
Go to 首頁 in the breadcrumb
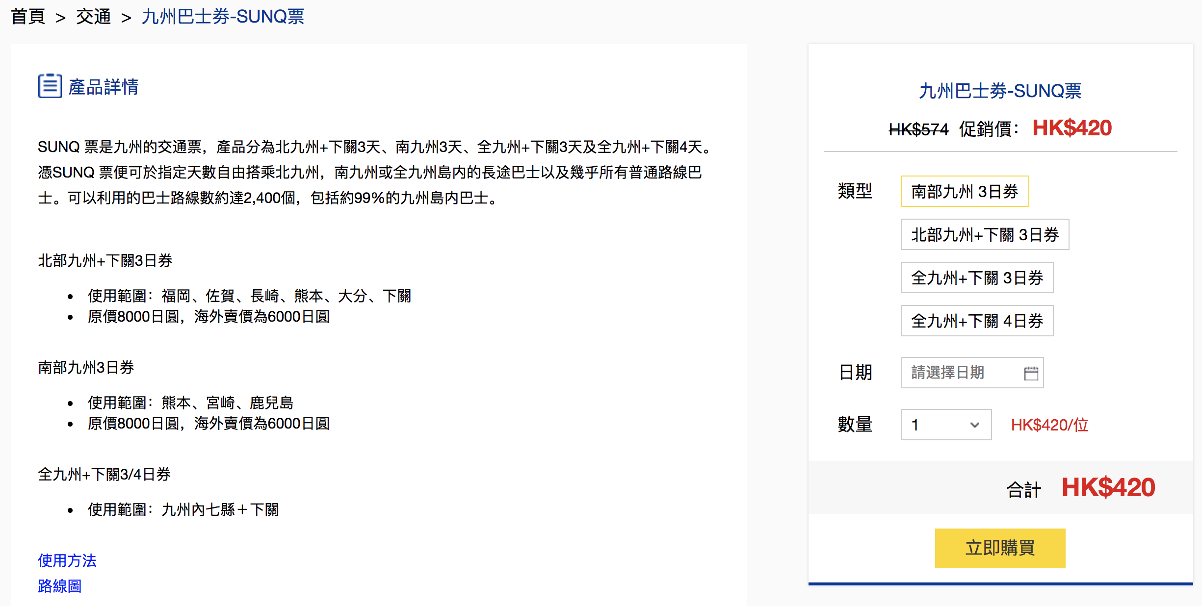(28, 17)
